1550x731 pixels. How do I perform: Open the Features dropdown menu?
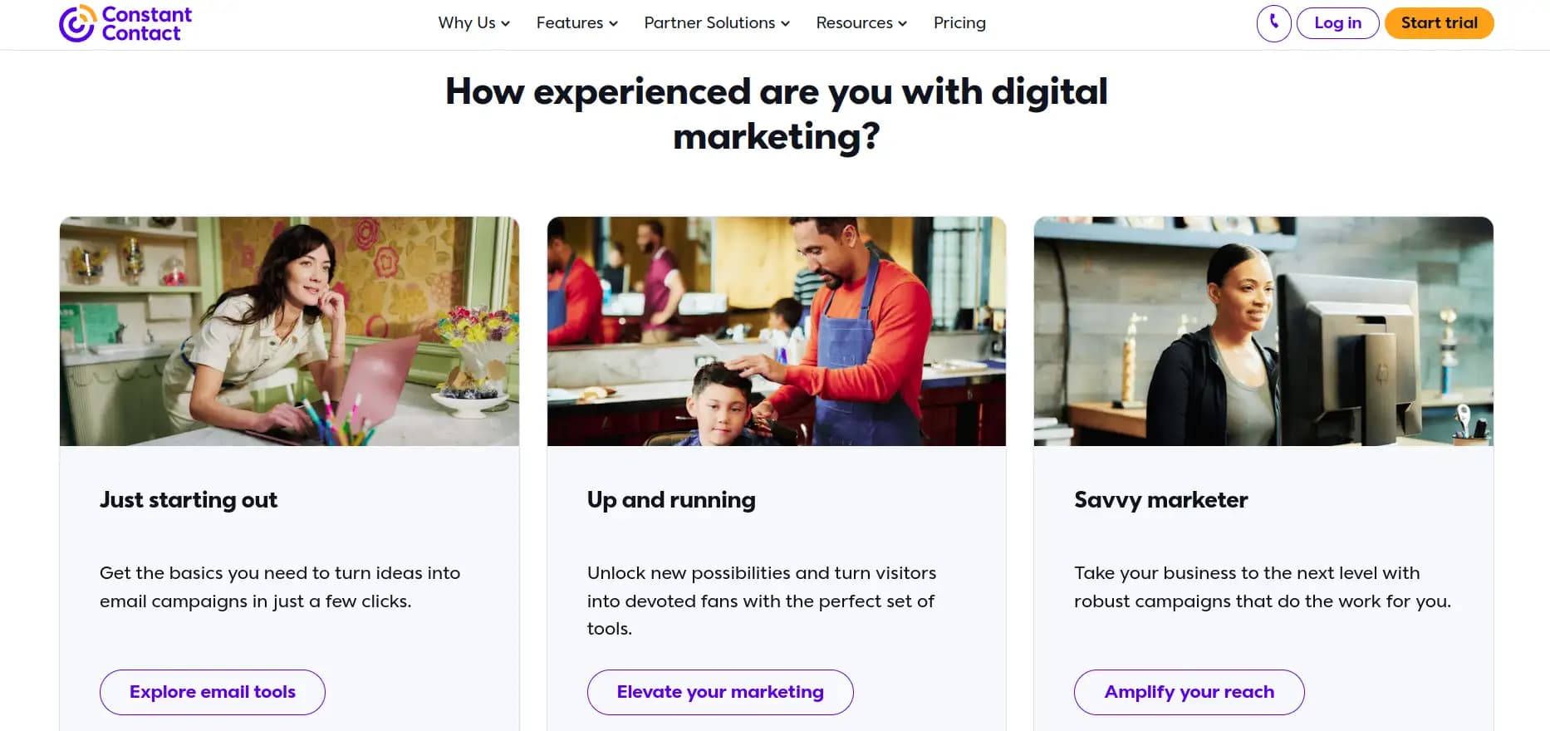tap(577, 23)
